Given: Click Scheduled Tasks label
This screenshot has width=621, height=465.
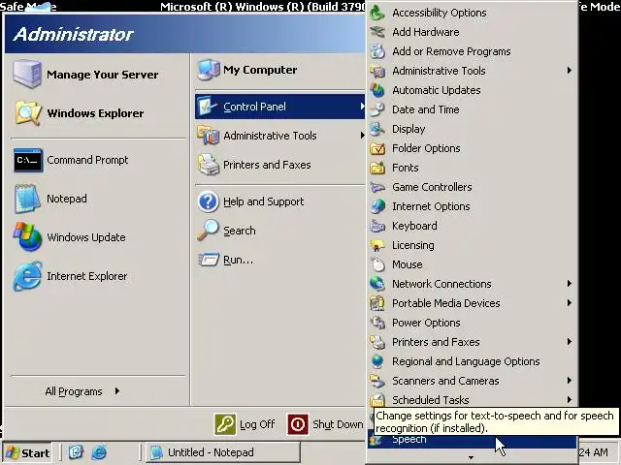Looking at the screenshot, I should pos(431,400).
